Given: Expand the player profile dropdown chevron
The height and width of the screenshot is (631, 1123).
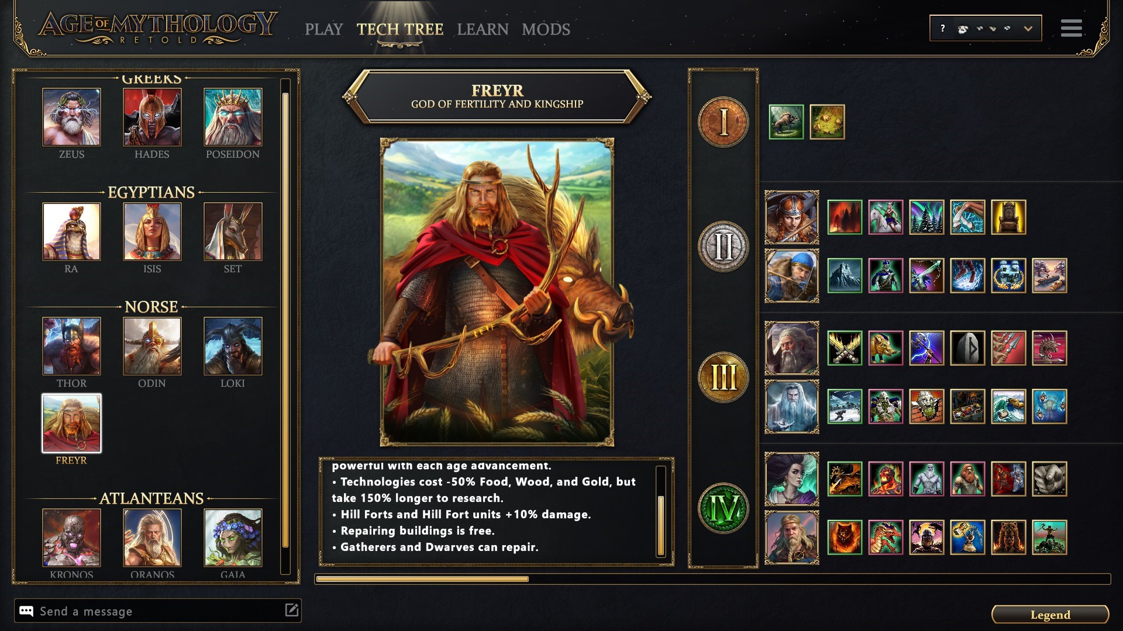Looking at the screenshot, I should point(1028,29).
